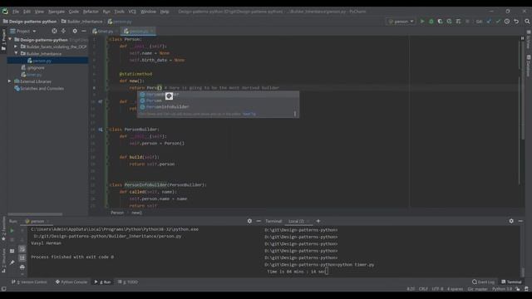The width and height of the screenshot is (532, 299).
Task: Click the override gutter icon beside class PersonBuilder
Action: point(101,130)
